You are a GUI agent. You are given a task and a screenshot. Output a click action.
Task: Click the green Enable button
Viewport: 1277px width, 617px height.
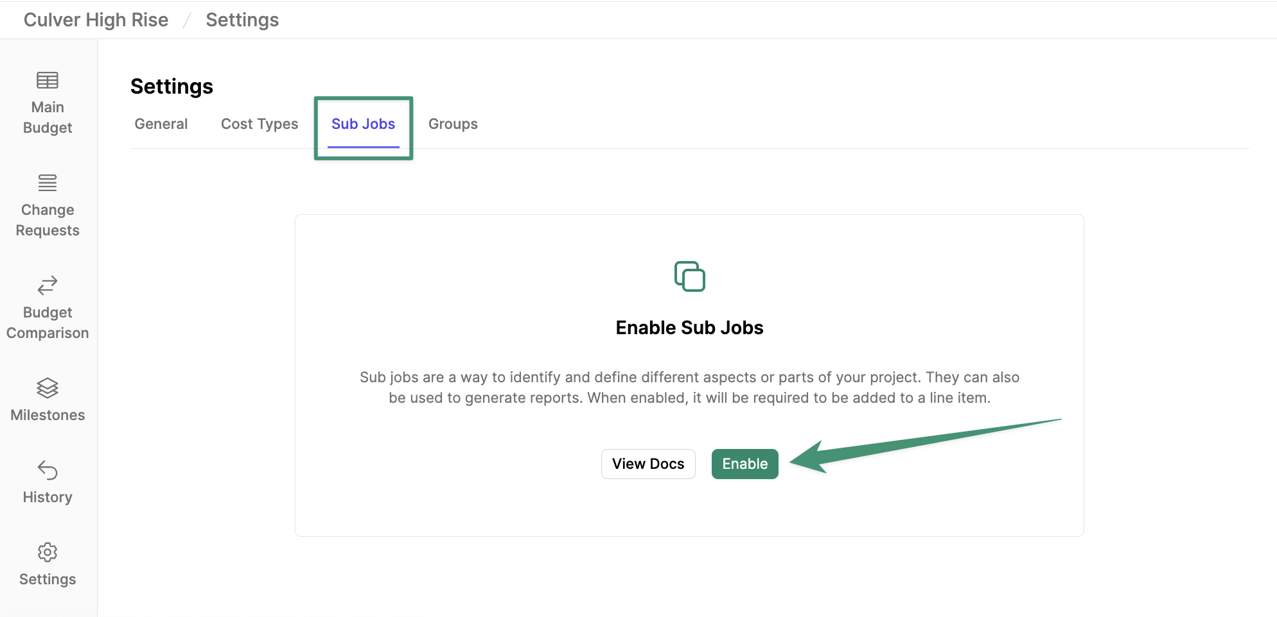click(744, 464)
